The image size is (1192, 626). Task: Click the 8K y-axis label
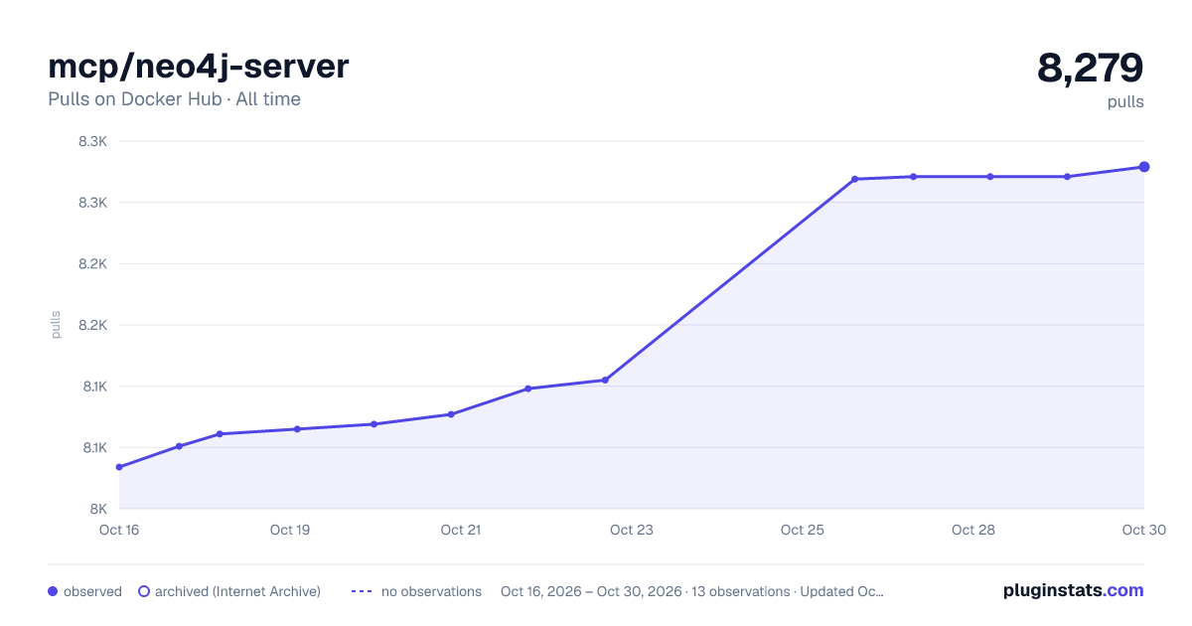click(98, 509)
